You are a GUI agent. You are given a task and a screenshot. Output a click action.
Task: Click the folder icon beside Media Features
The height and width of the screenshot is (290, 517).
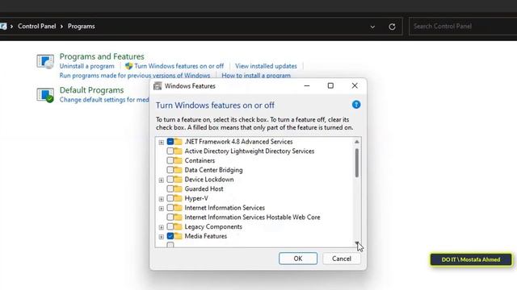point(178,236)
